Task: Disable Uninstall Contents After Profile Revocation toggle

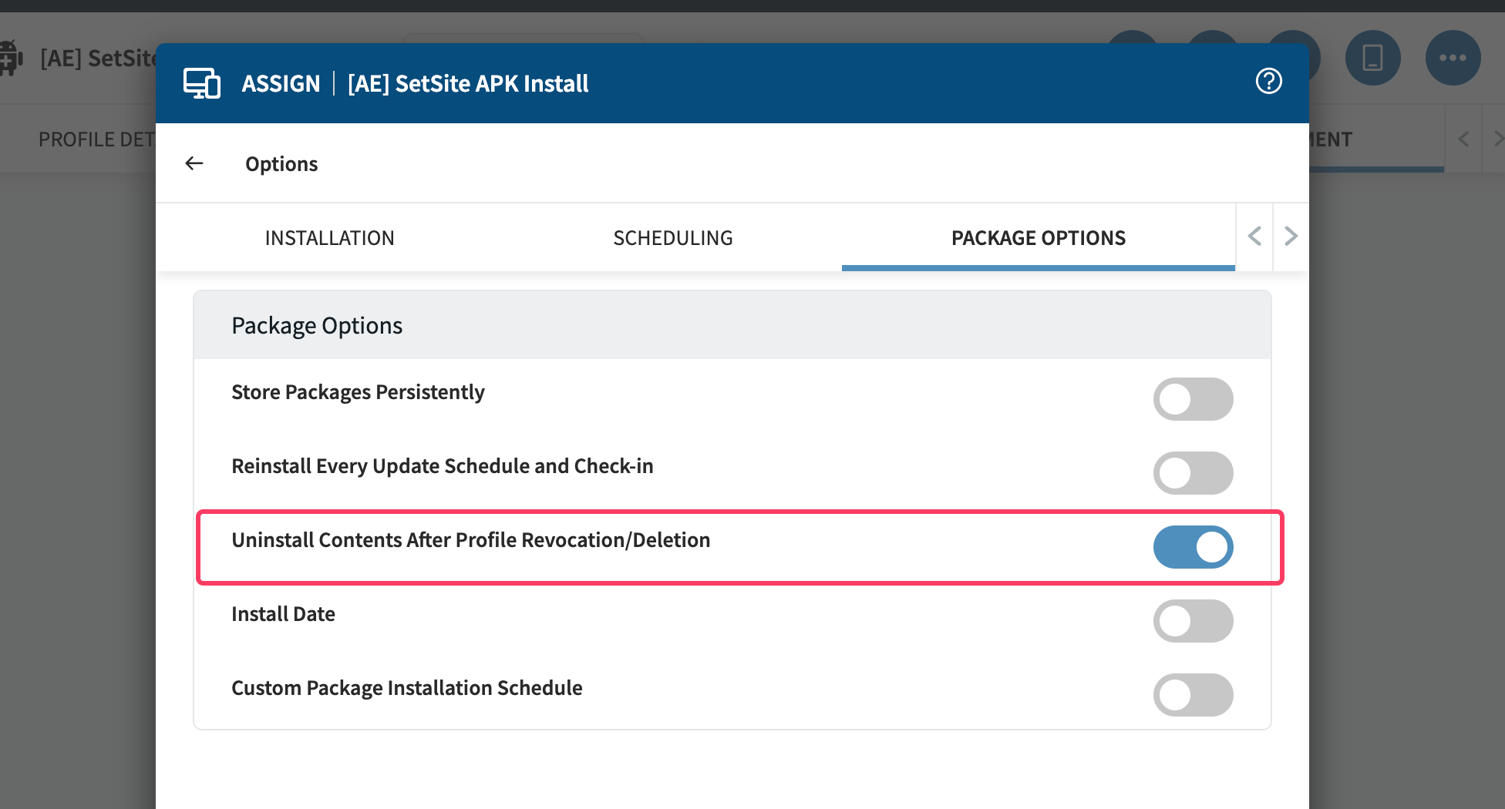Action: point(1193,547)
